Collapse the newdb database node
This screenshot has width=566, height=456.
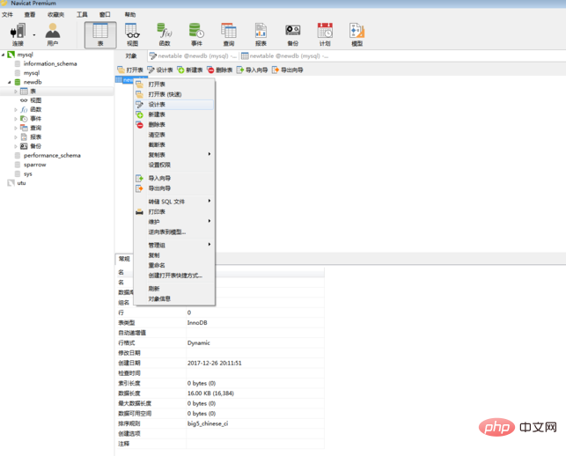(10, 83)
